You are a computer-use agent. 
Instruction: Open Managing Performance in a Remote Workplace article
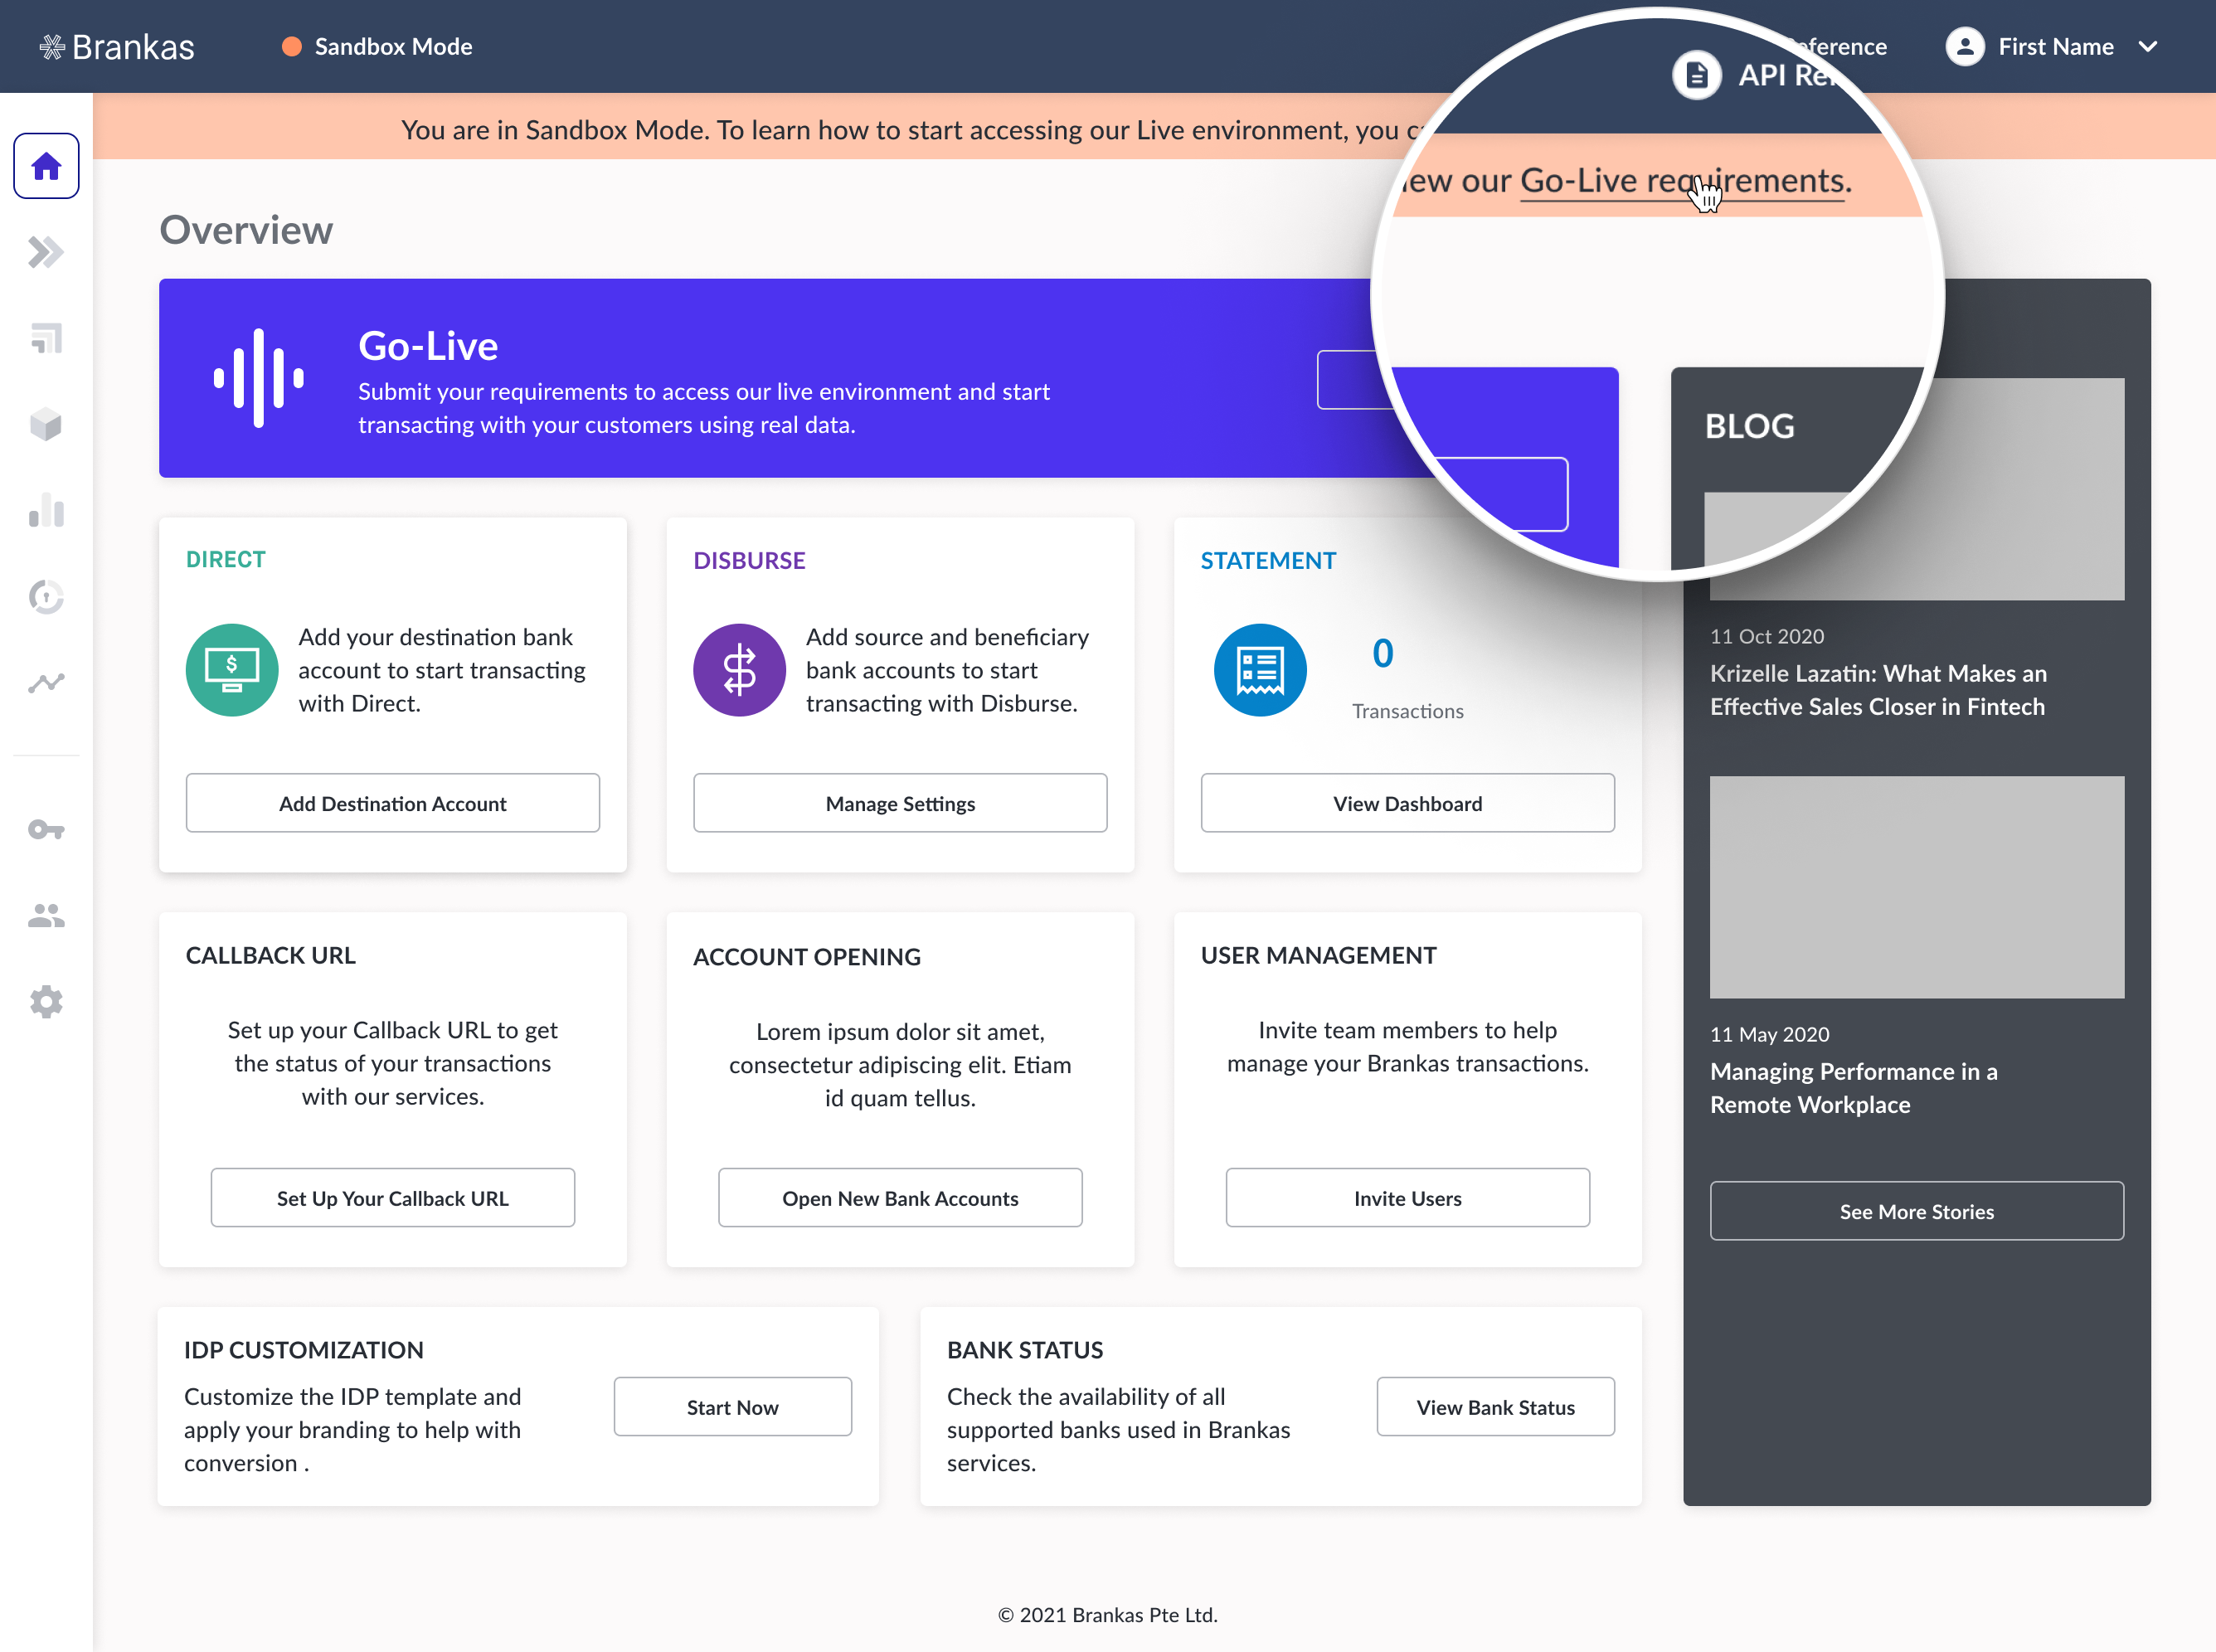(1853, 1088)
